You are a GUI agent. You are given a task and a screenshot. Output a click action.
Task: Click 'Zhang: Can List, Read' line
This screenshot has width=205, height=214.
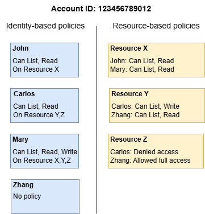point(145,115)
